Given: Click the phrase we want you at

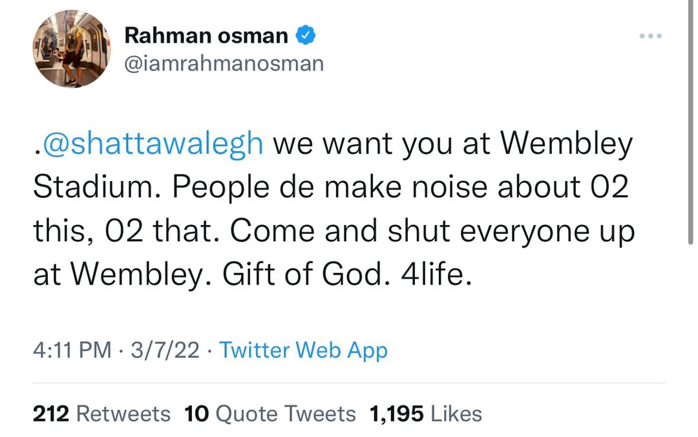Looking at the screenshot, I should [x=381, y=144].
